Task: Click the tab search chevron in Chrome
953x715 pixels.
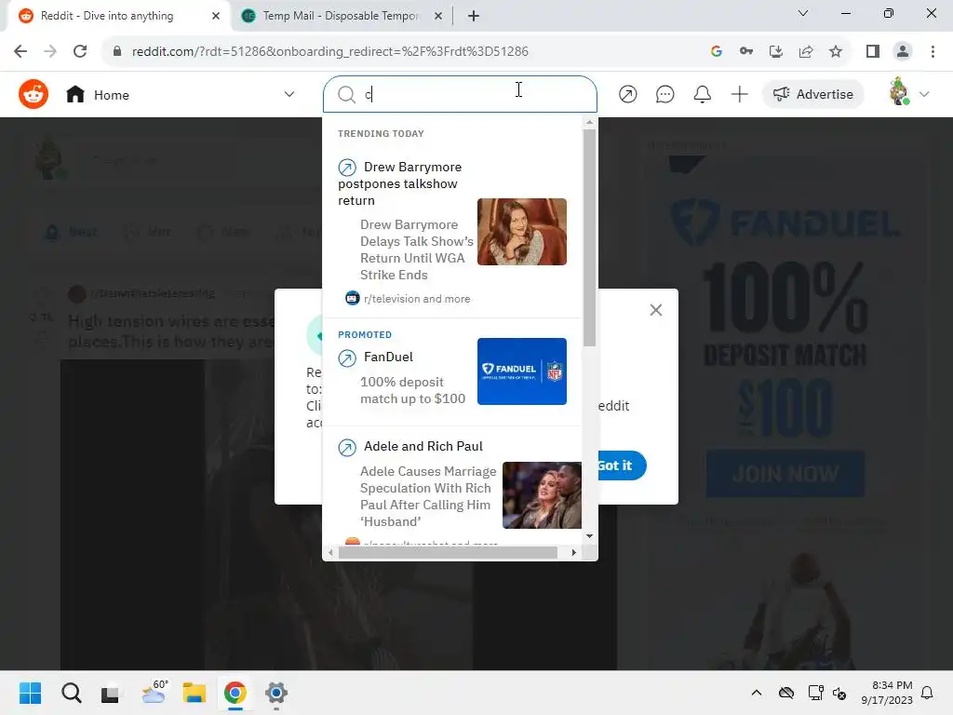Action: pos(803,13)
